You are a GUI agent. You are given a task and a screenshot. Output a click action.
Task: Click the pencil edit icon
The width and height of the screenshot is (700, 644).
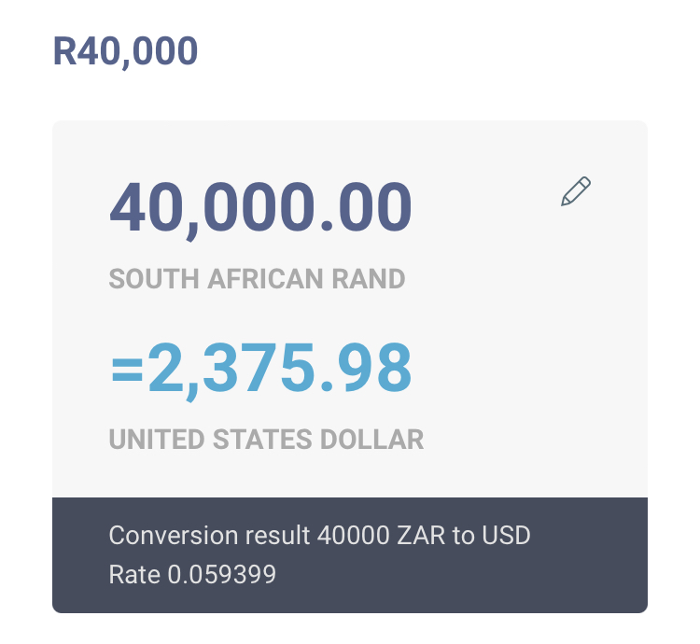[576, 191]
